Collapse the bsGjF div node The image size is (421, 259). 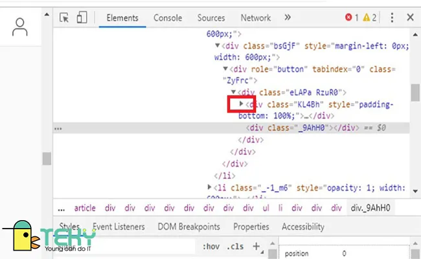(218, 46)
